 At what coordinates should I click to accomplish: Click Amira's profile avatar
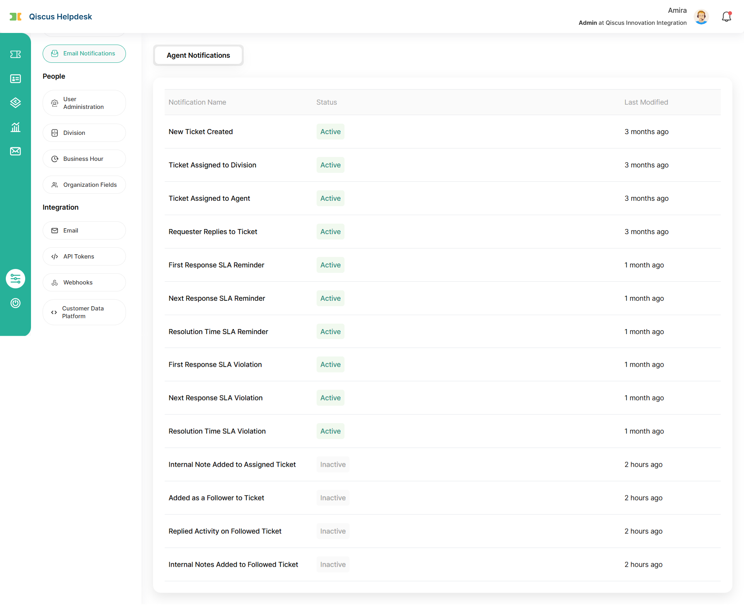pyautogui.click(x=701, y=17)
